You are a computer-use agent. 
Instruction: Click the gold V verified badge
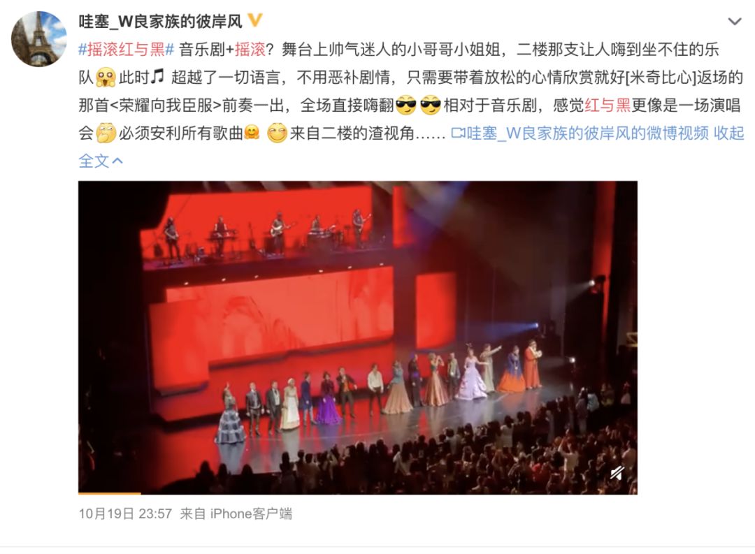[x=254, y=21]
